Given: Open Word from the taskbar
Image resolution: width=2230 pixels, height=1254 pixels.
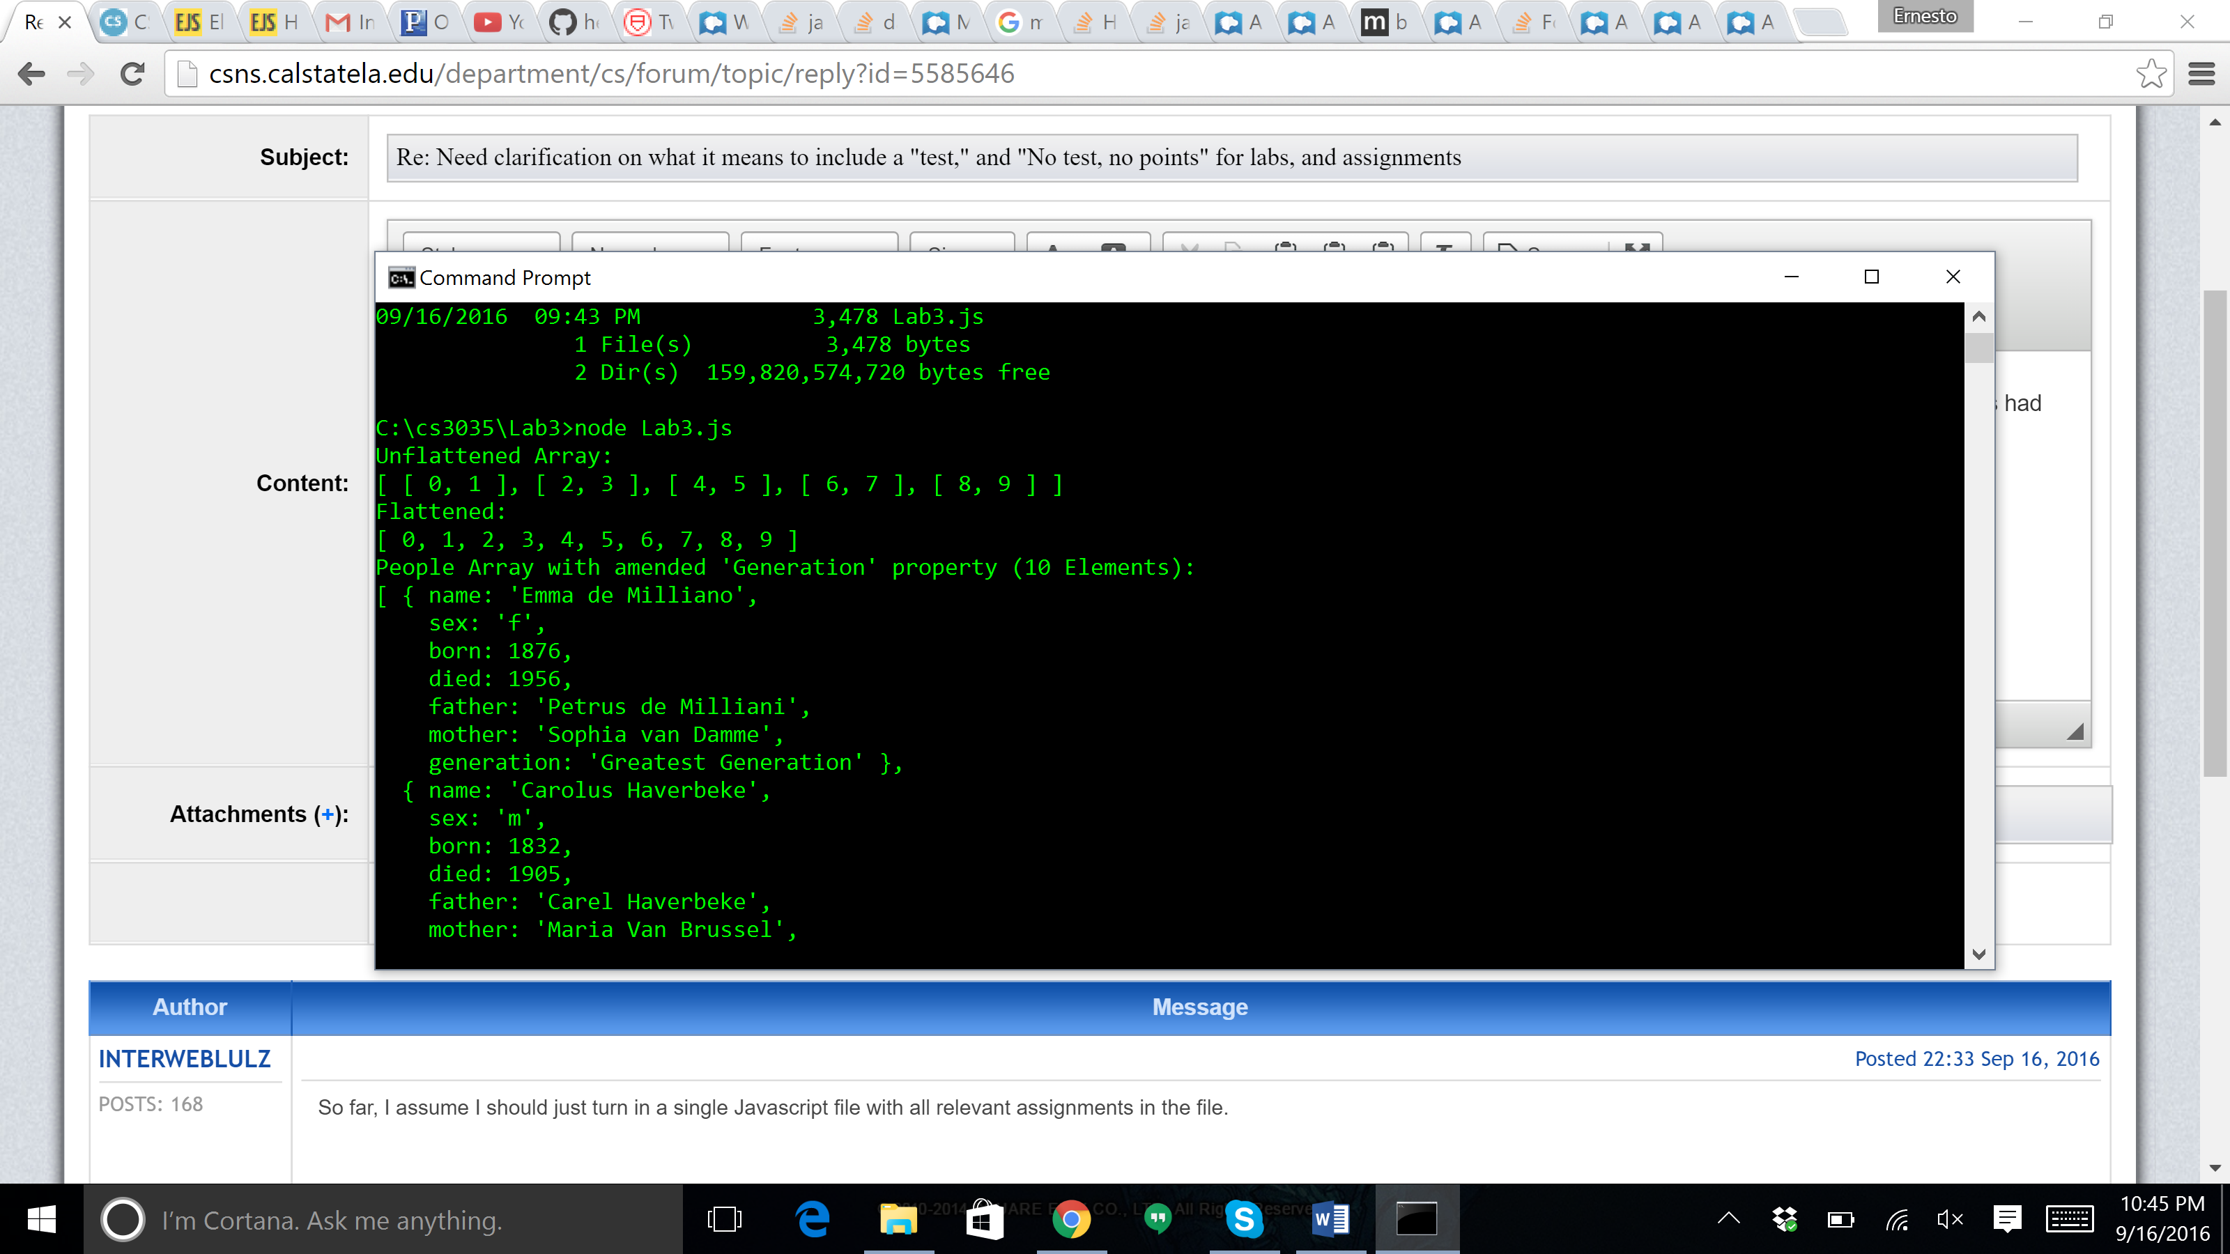Looking at the screenshot, I should tap(1330, 1219).
